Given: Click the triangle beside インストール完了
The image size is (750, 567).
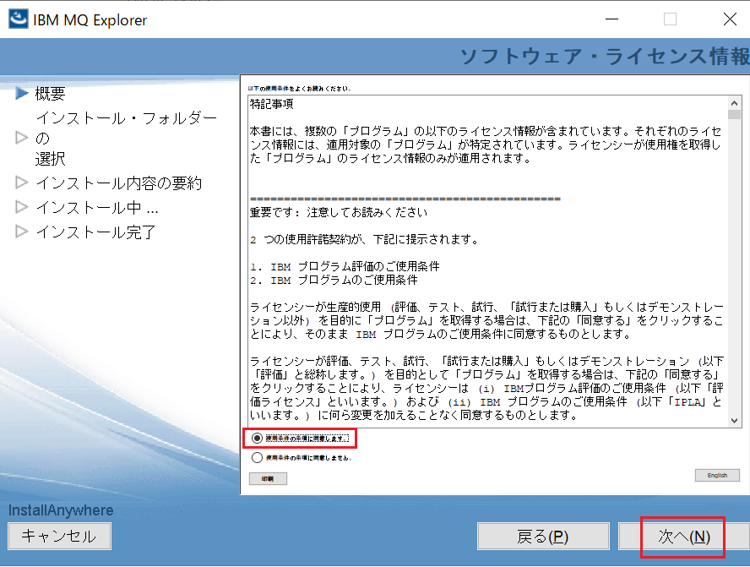Looking at the screenshot, I should 22,232.
